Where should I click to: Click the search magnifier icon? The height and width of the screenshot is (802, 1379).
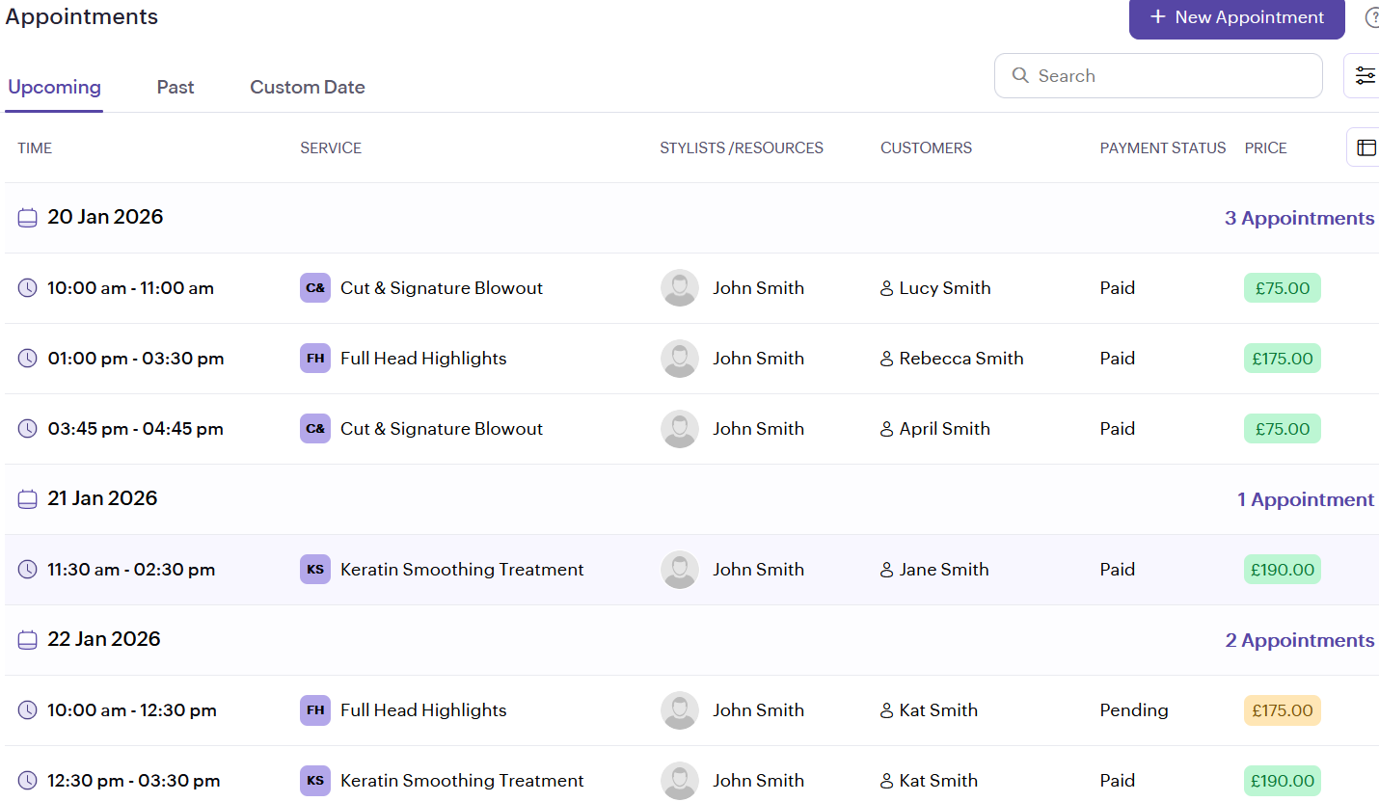click(x=1020, y=75)
